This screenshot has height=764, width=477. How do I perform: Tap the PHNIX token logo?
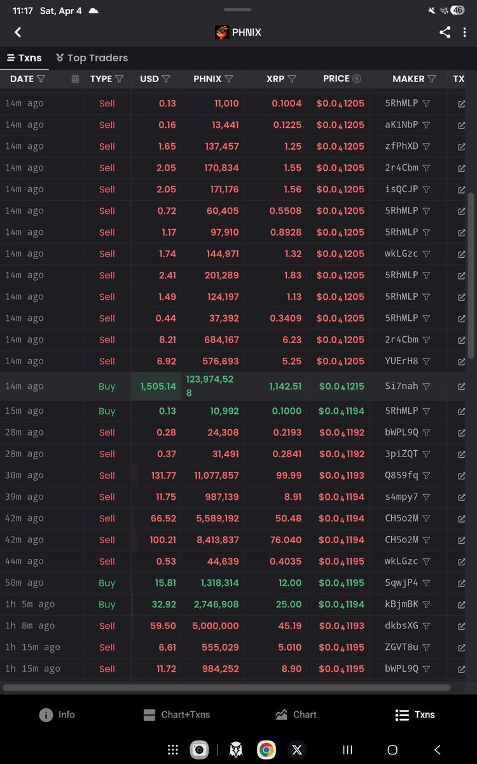pos(222,32)
